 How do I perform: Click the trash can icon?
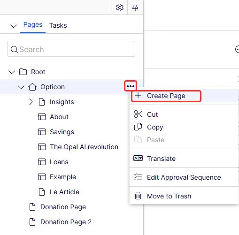coord(138,196)
